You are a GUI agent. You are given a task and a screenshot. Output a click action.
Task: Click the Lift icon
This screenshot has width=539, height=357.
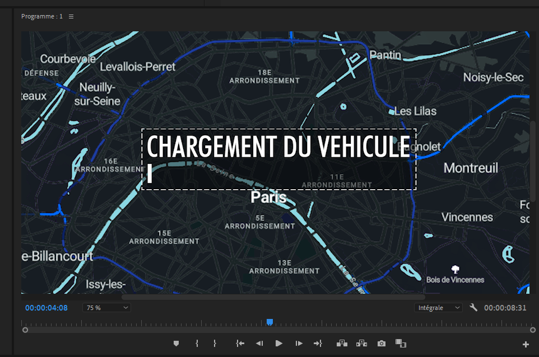point(342,344)
